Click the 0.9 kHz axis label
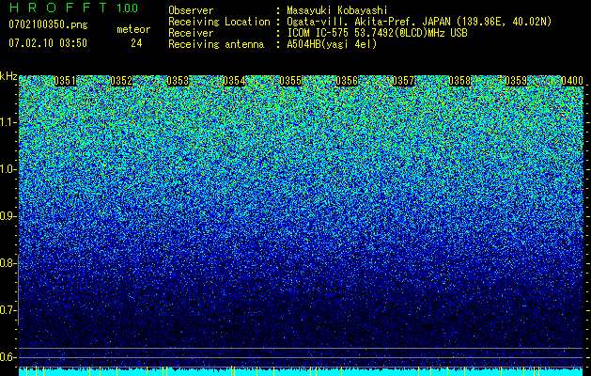591x376 pixels. [8, 216]
